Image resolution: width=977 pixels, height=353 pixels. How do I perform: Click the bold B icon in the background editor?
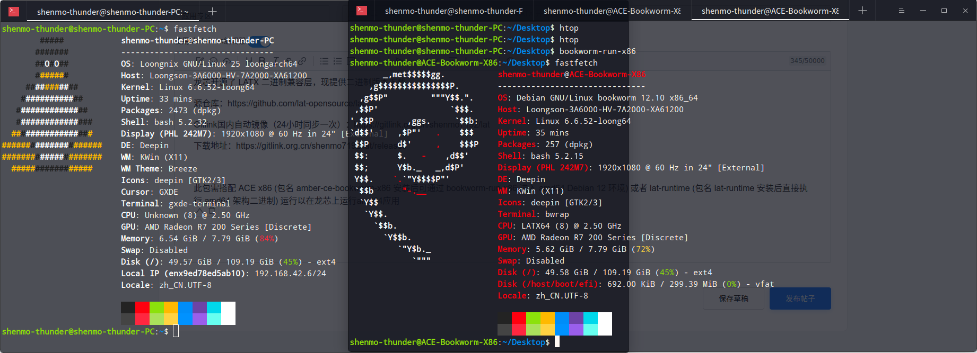tap(261, 61)
